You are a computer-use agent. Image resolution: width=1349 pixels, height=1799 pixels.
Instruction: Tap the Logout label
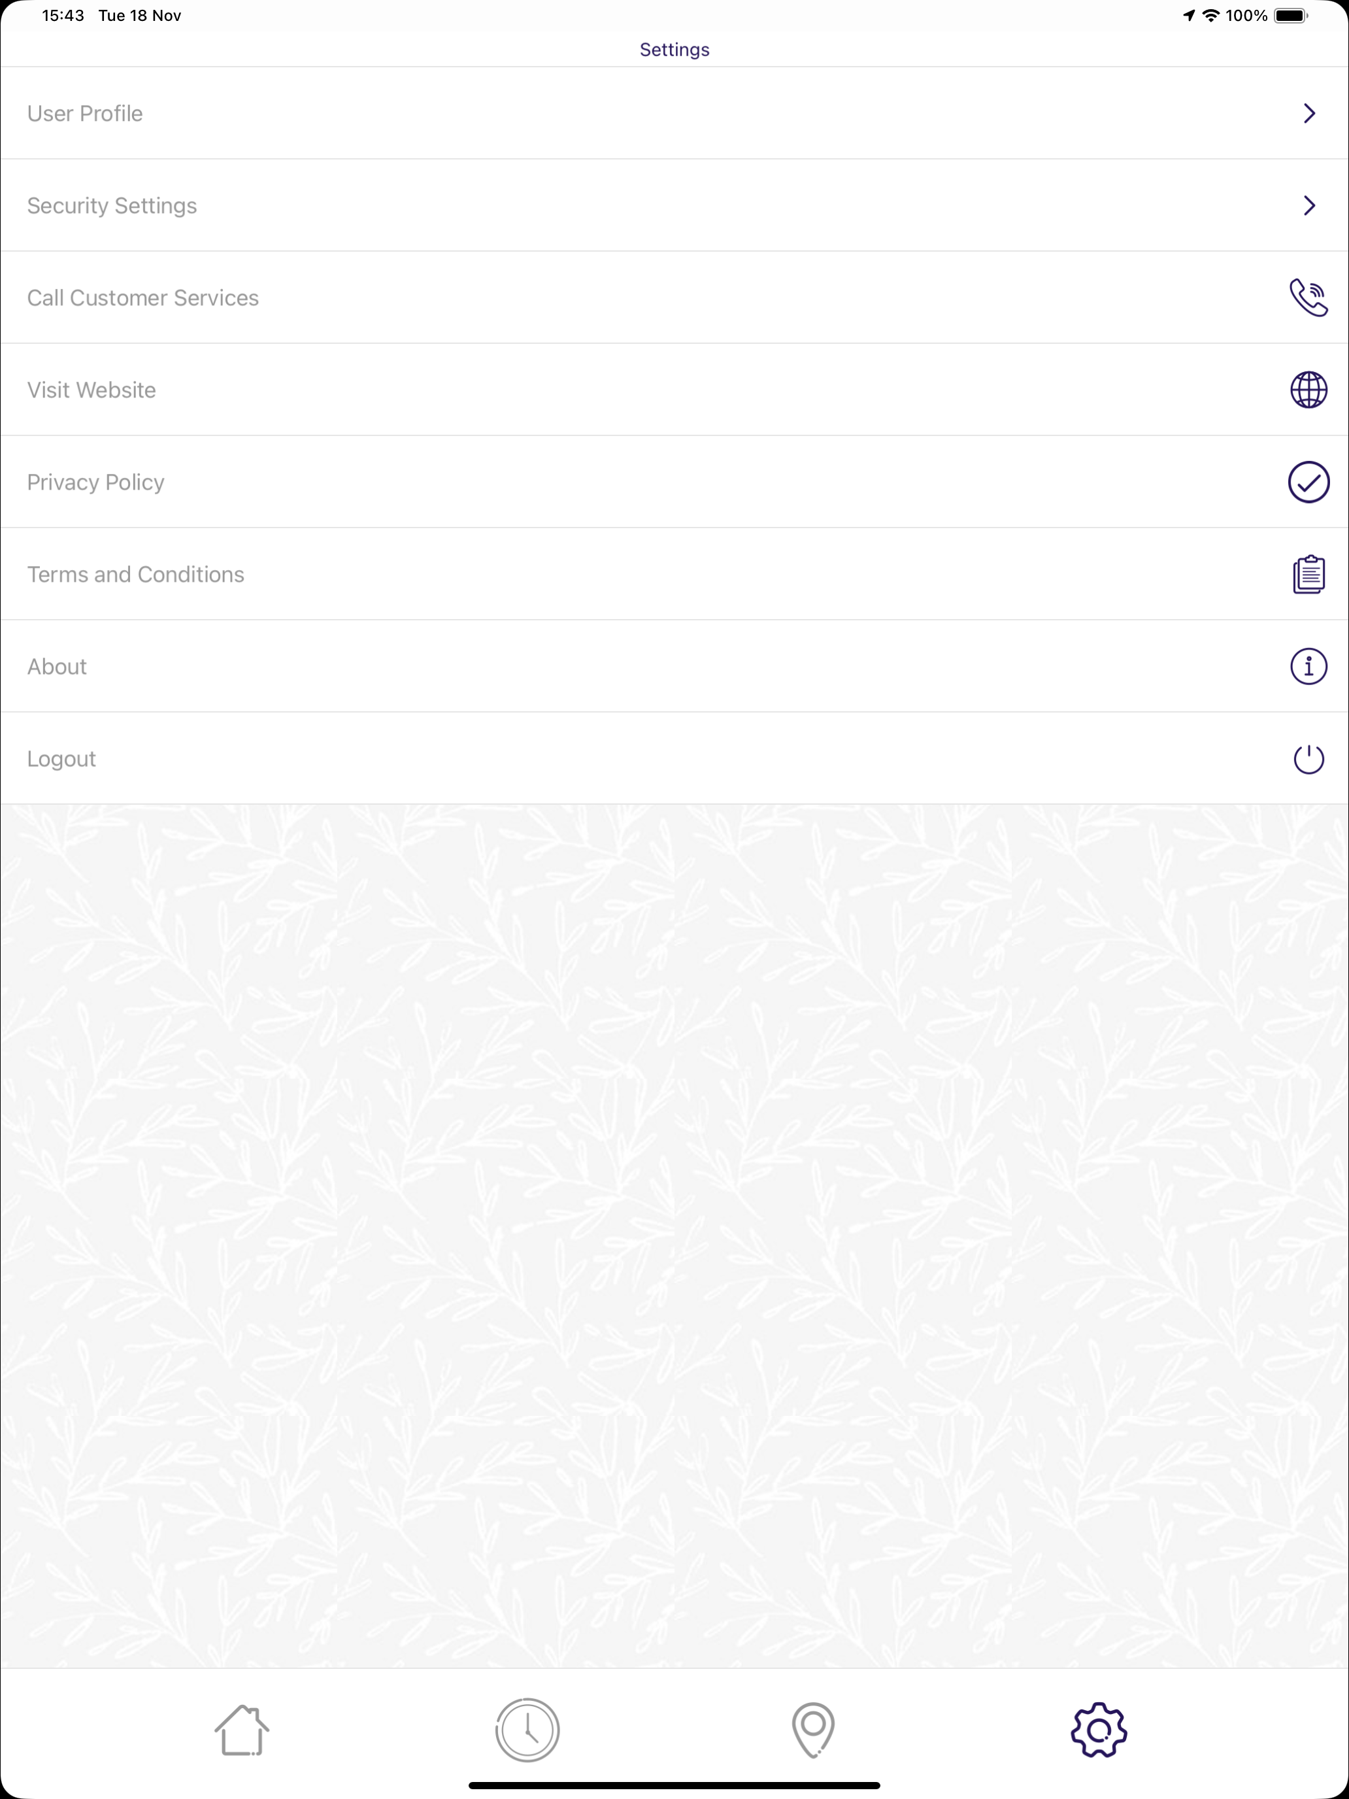(x=61, y=759)
